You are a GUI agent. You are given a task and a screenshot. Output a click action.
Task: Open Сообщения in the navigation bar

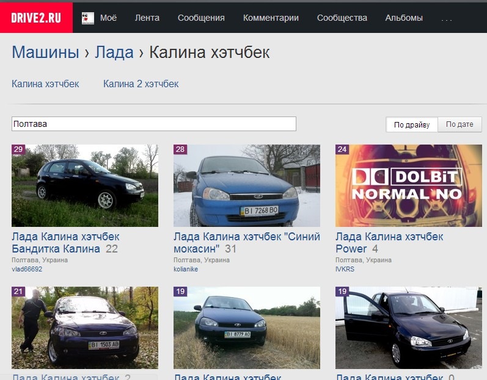pyautogui.click(x=201, y=18)
